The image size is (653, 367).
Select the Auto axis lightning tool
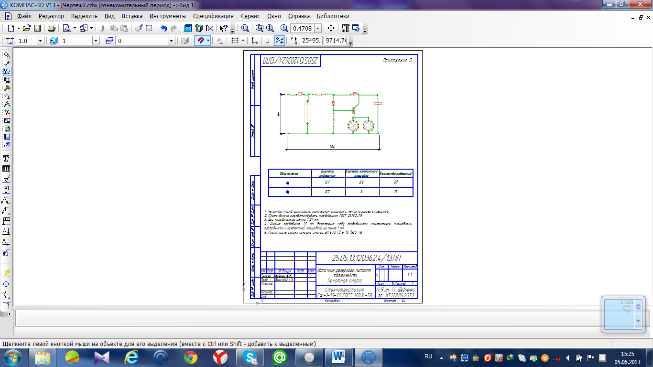point(7,273)
